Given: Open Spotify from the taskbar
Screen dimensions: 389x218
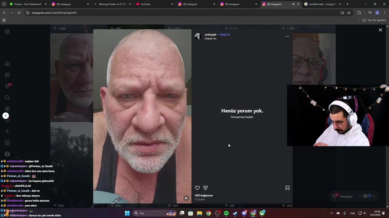Looking at the screenshot, I should 226,213.
